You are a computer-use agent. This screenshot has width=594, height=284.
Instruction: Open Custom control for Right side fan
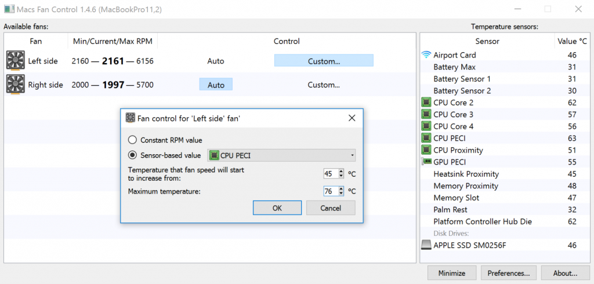pos(324,85)
